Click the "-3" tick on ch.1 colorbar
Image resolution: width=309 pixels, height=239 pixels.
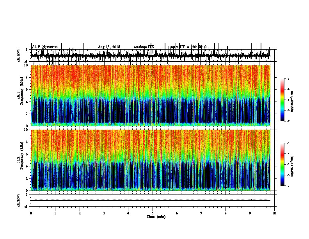[x=288, y=79]
